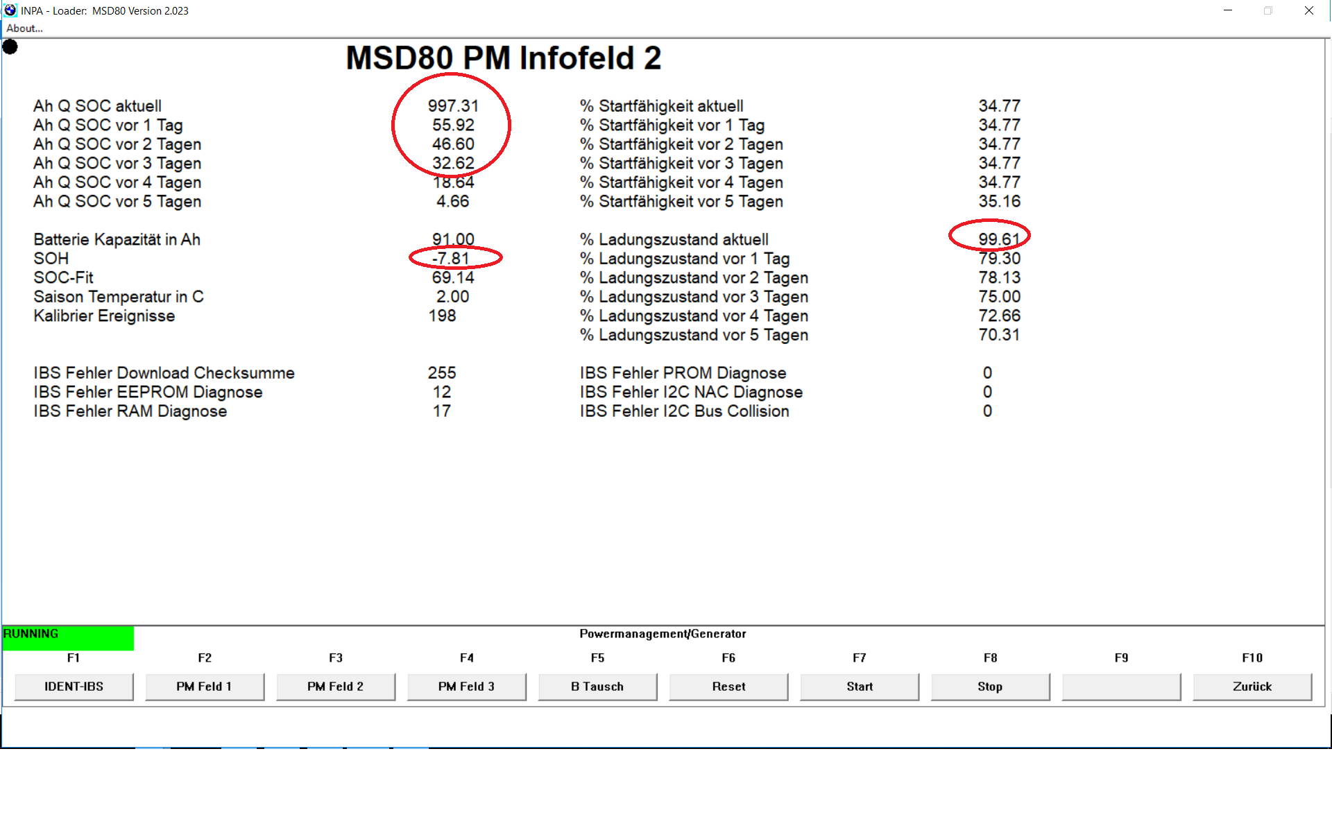
Task: Click the black status dot indicator
Action: pyautogui.click(x=10, y=47)
